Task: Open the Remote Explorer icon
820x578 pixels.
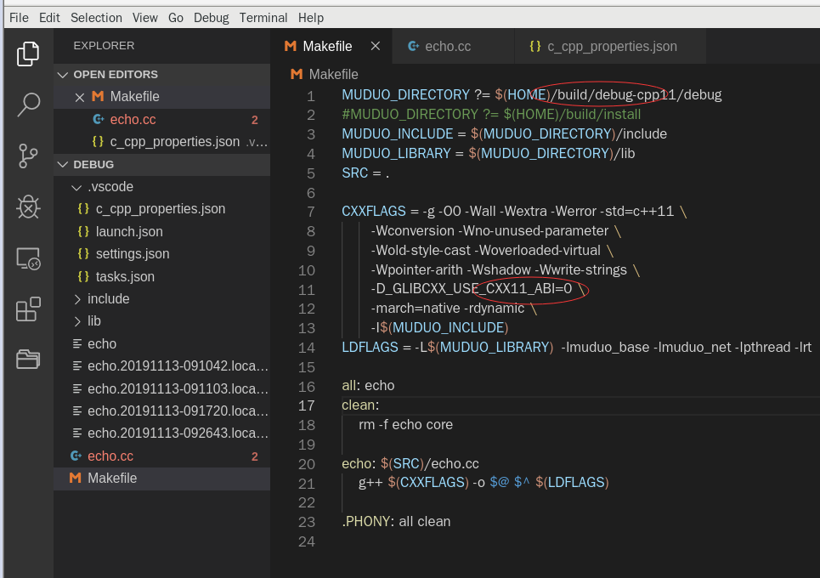Action: pyautogui.click(x=28, y=258)
